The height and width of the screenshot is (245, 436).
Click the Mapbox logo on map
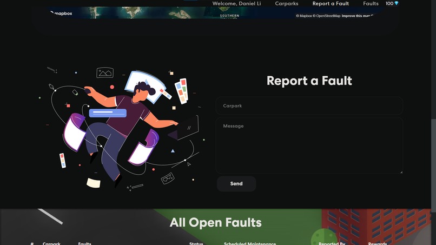coord(61,14)
